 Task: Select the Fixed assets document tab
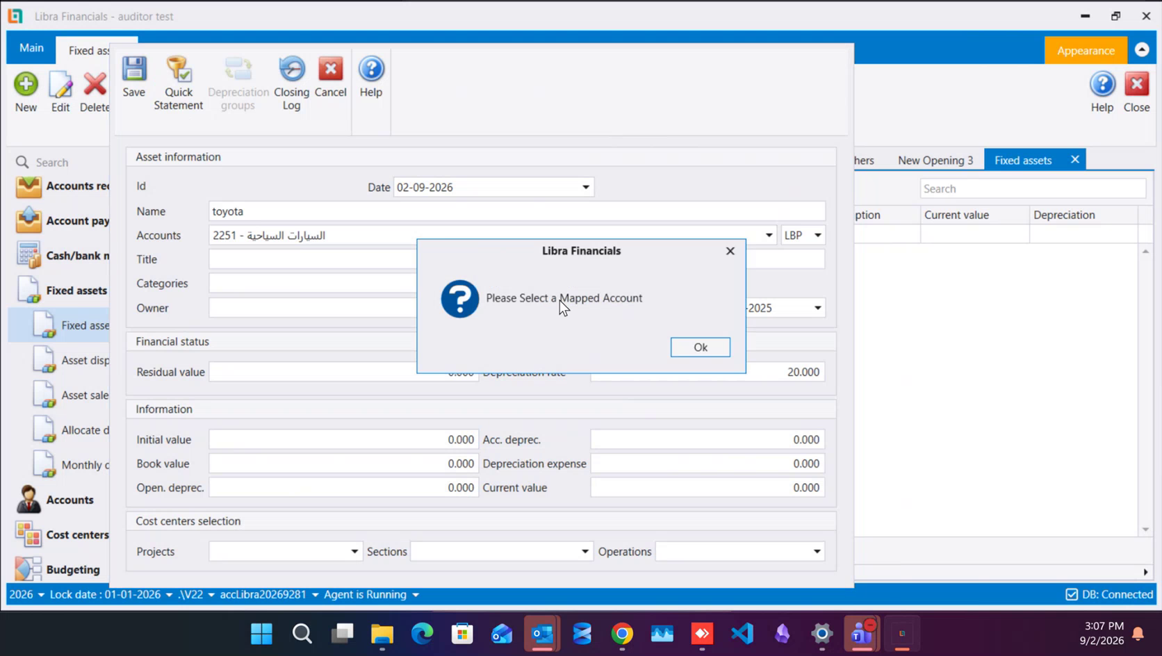(x=1023, y=161)
